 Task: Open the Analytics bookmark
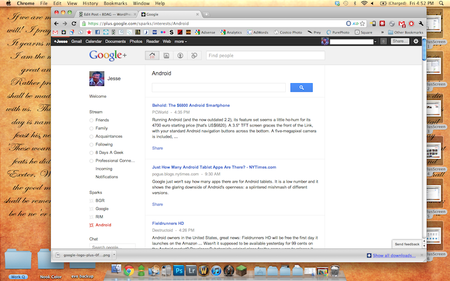tap(231, 33)
